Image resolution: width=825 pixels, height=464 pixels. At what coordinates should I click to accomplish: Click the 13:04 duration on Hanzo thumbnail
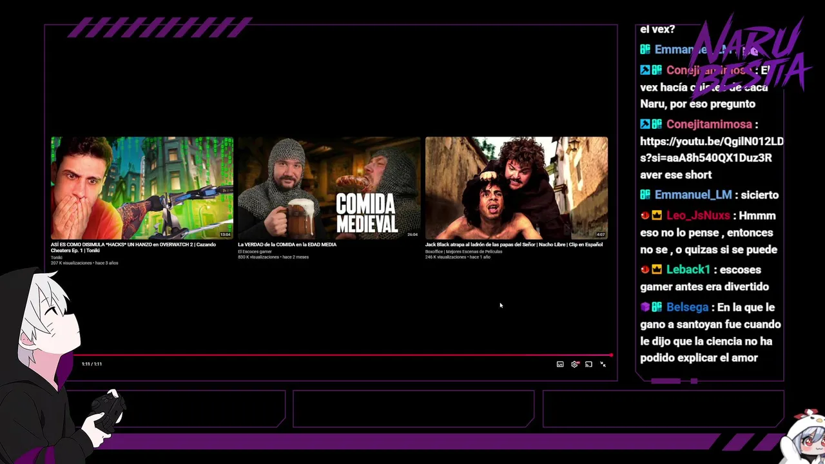click(x=225, y=235)
